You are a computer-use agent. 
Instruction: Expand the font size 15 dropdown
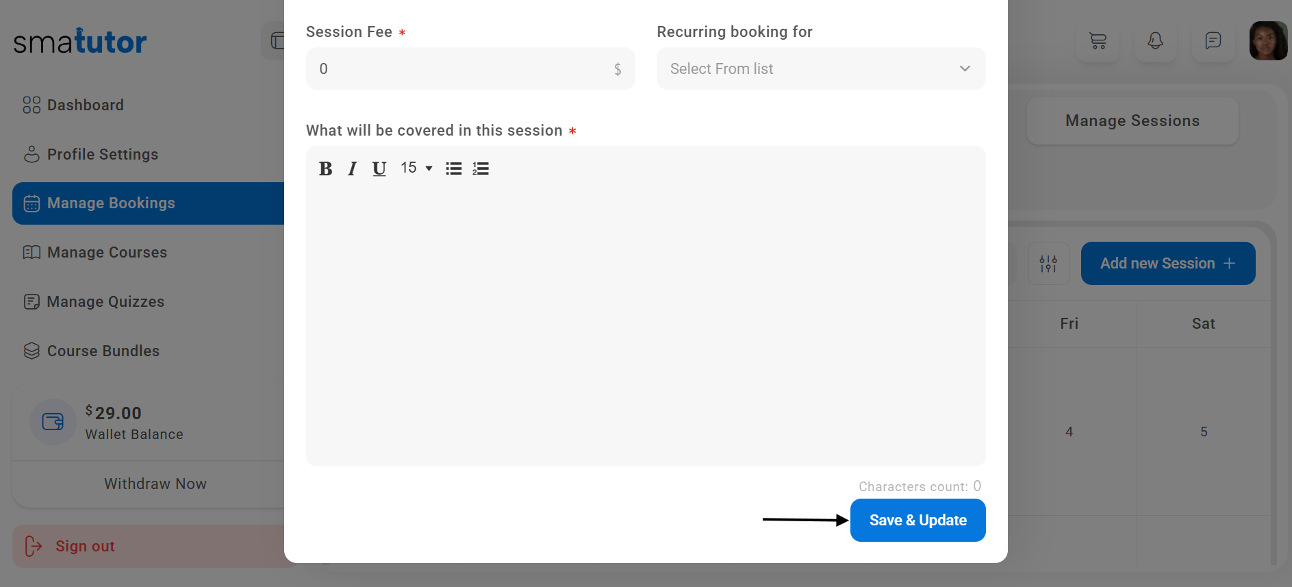point(416,168)
